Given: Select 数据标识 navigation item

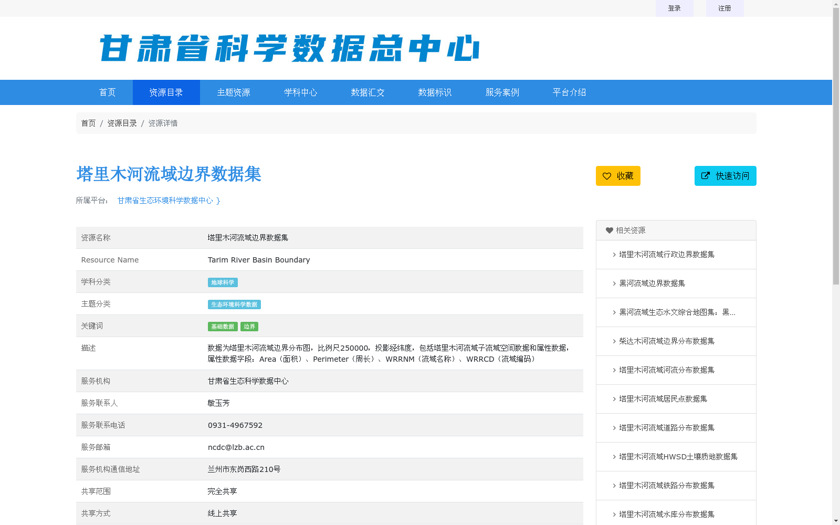Looking at the screenshot, I should (435, 92).
